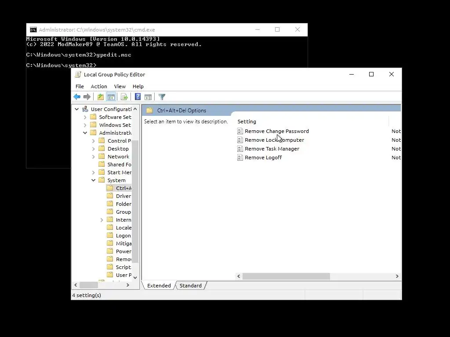Toggle Show/Hide Action Pane icon
The width and height of the screenshot is (450, 337).
pyautogui.click(x=148, y=97)
